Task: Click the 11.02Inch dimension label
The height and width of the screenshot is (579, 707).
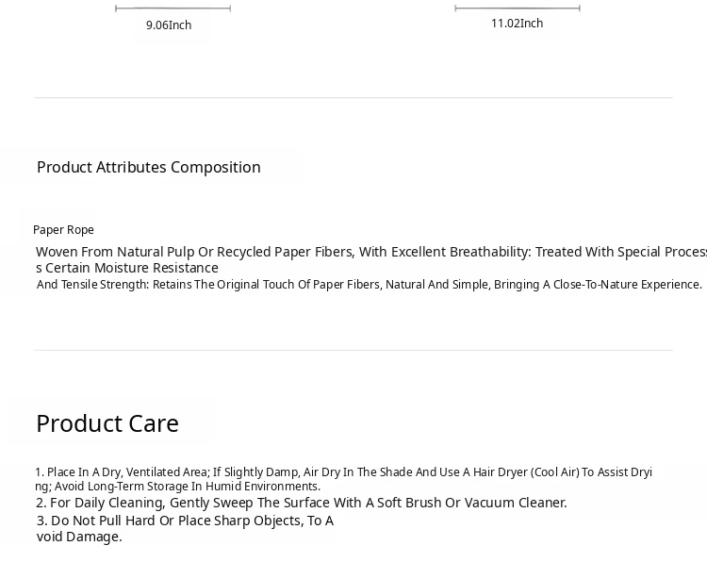Action: 517,24
